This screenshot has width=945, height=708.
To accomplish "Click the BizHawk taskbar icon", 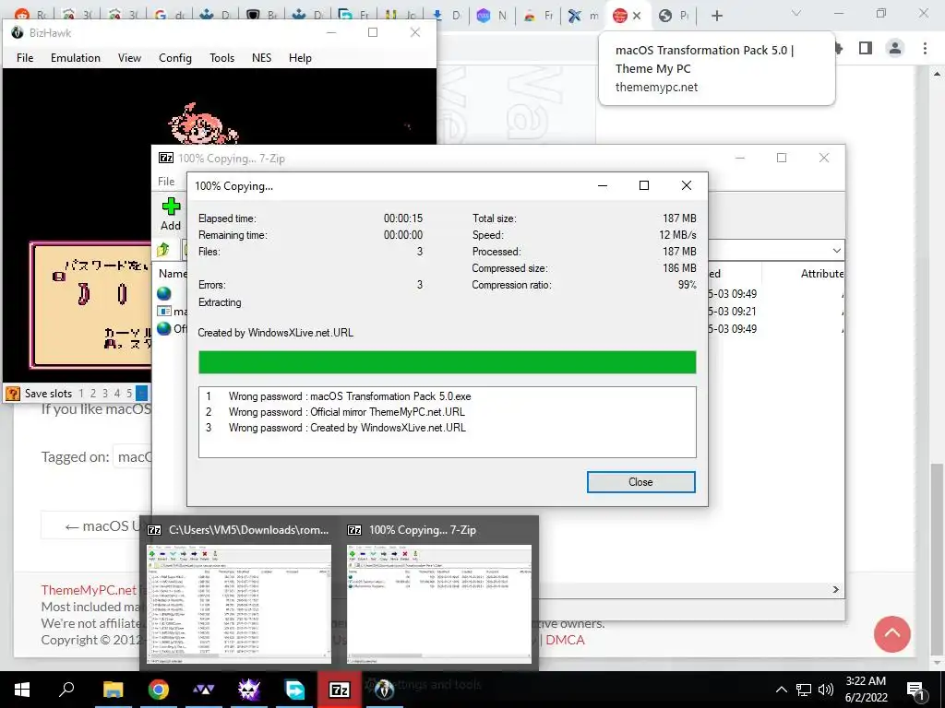I will pos(385,690).
